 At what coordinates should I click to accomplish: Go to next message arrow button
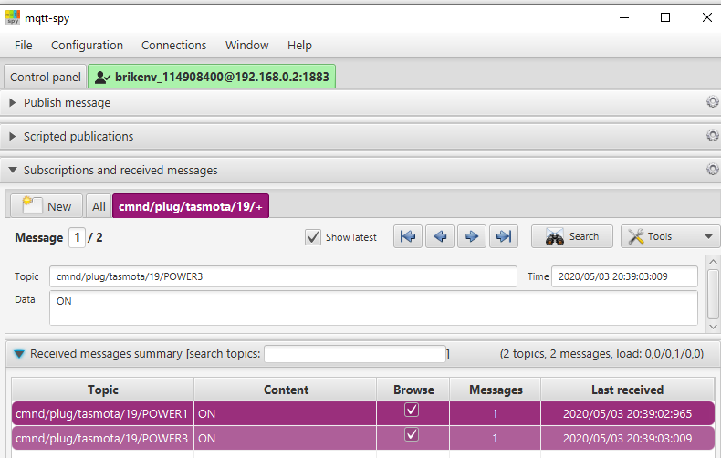472,236
